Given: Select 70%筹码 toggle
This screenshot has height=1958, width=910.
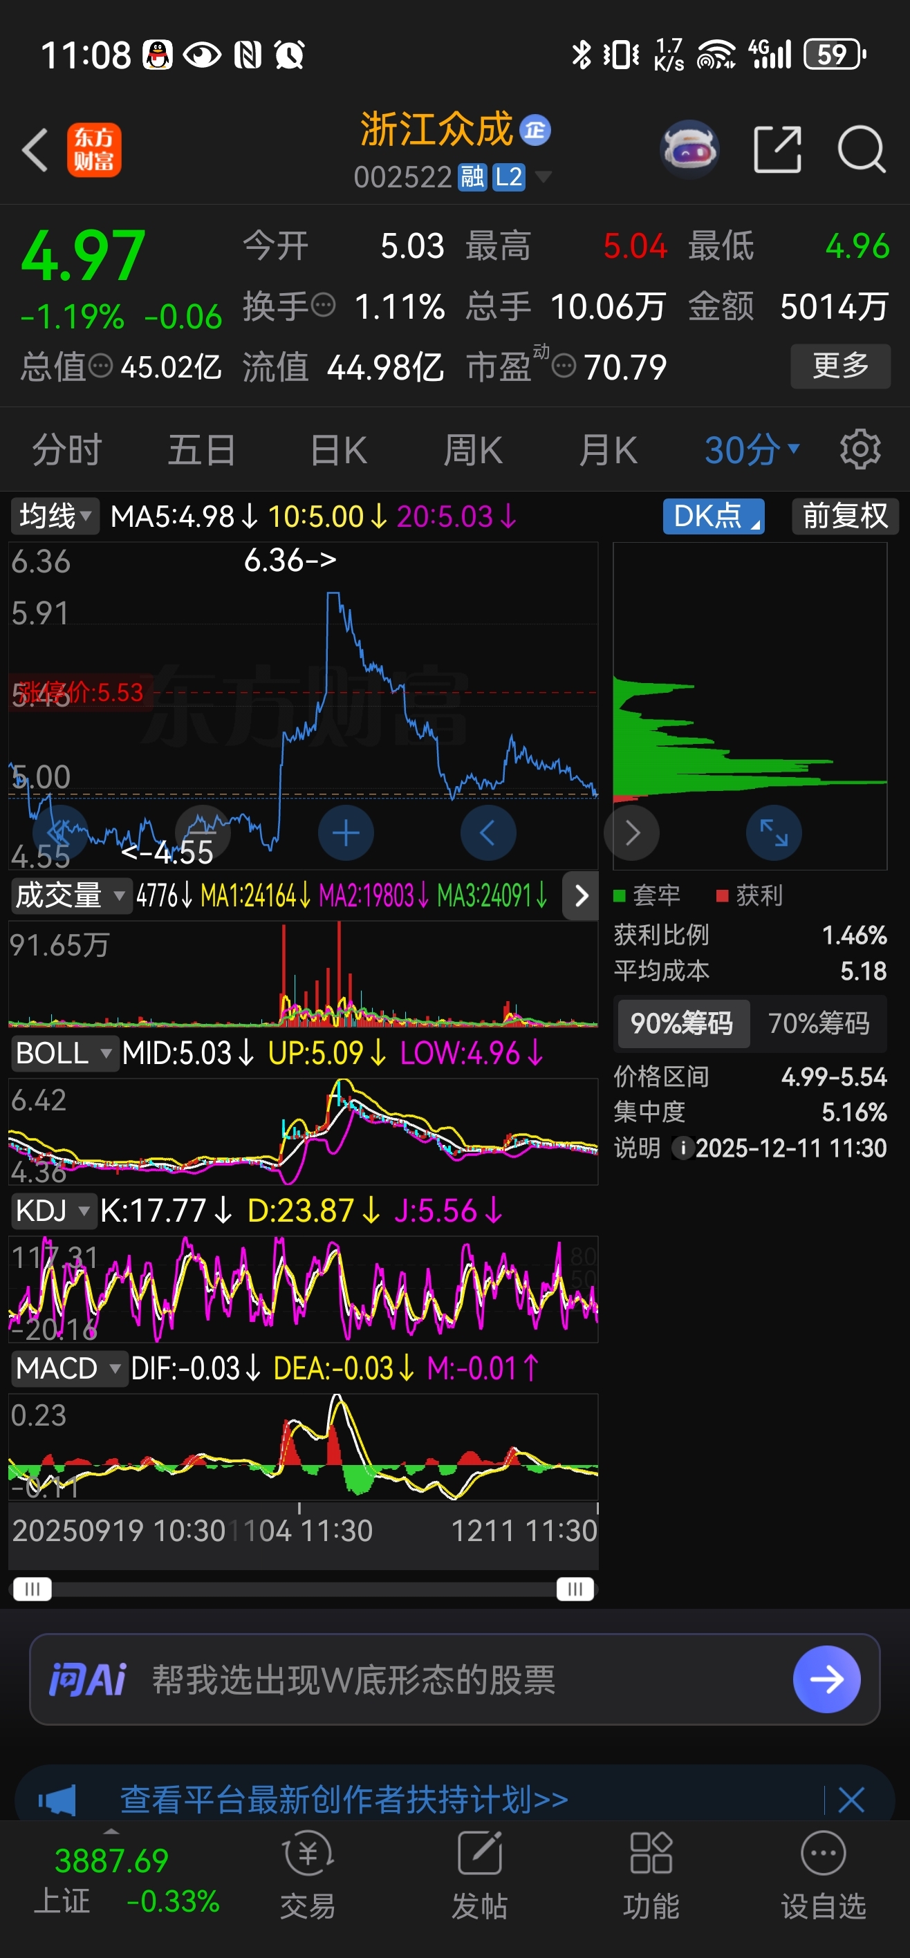Looking at the screenshot, I should point(819,1023).
